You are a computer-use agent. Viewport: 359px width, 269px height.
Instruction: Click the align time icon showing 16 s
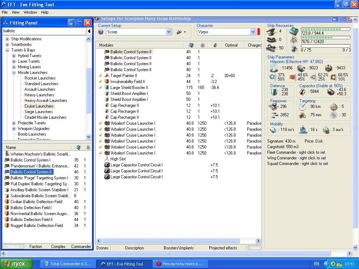[x=303, y=130]
